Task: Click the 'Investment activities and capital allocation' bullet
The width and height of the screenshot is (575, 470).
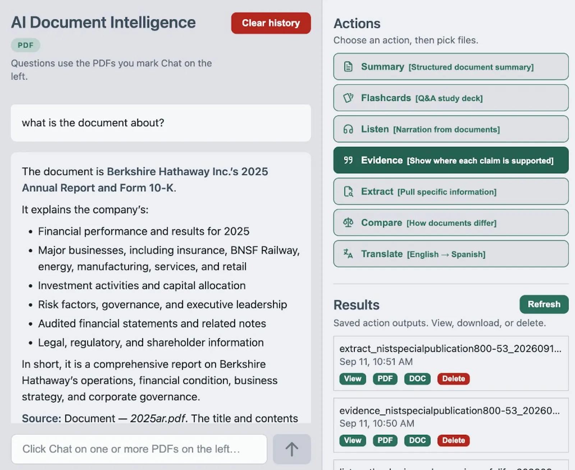Action: [x=142, y=285]
